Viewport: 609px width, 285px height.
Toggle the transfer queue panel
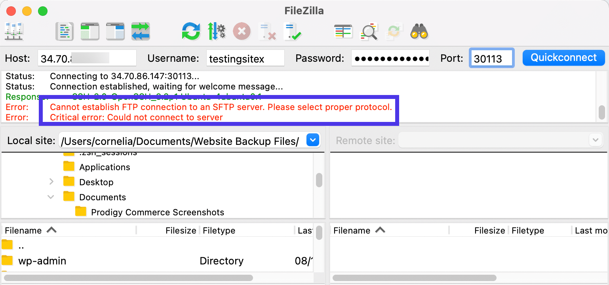tap(141, 32)
